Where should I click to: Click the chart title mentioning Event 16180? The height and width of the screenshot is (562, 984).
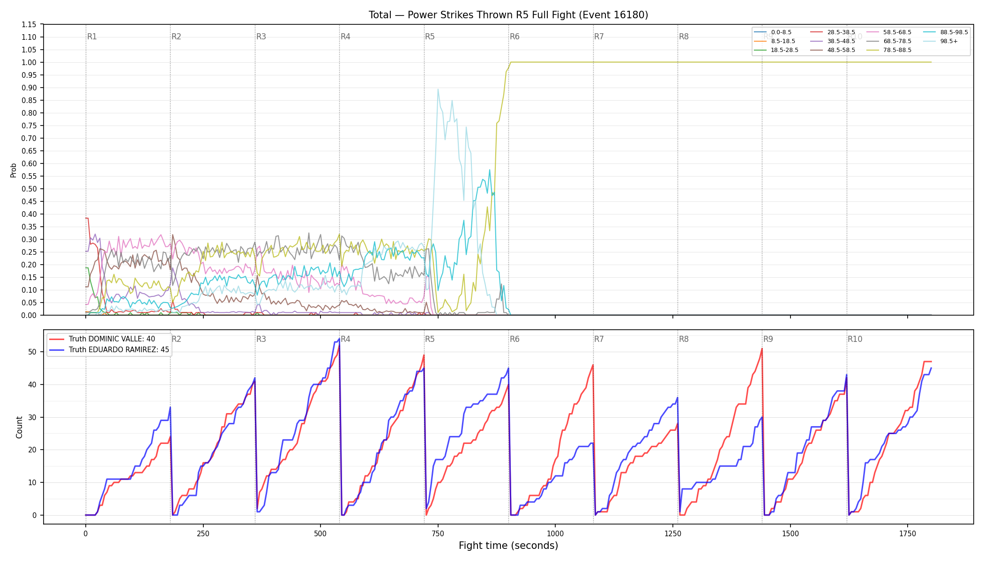pyautogui.click(x=508, y=15)
